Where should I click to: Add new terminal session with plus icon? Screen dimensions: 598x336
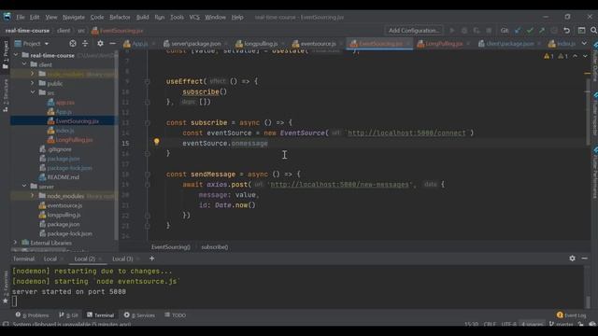pos(151,259)
